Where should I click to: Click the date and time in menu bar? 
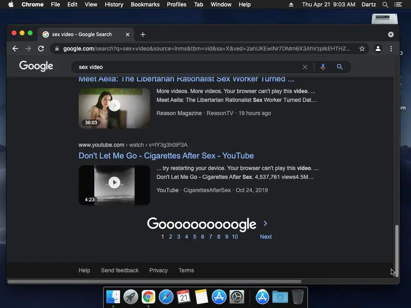click(329, 4)
